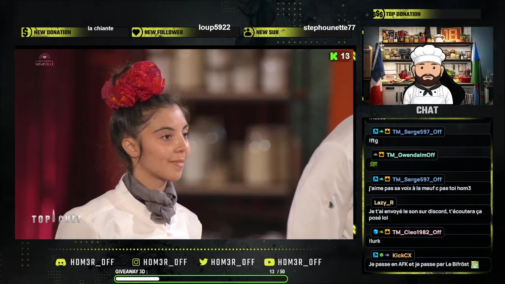505x284 pixels.
Task: Click the chef avatar webcam thumbnail
Action: point(428,65)
